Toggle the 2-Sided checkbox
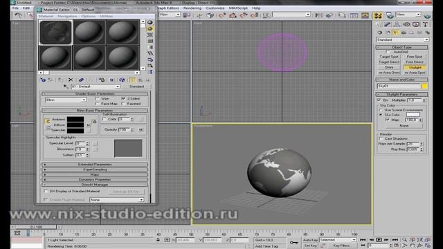The height and width of the screenshot is (249, 443). point(123,98)
